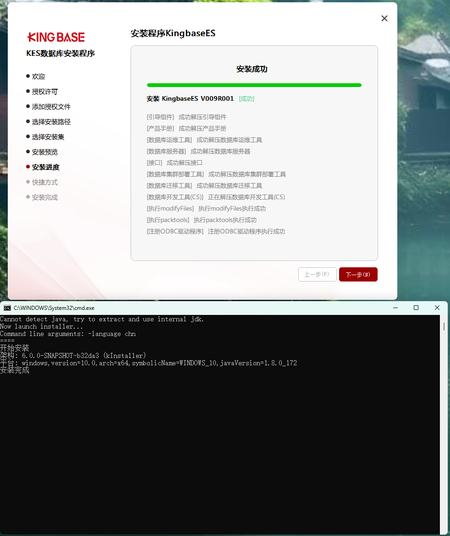The height and width of the screenshot is (536, 450).
Task: Click the 安装 KingbaseES V009R001 text
Action: [x=190, y=99]
